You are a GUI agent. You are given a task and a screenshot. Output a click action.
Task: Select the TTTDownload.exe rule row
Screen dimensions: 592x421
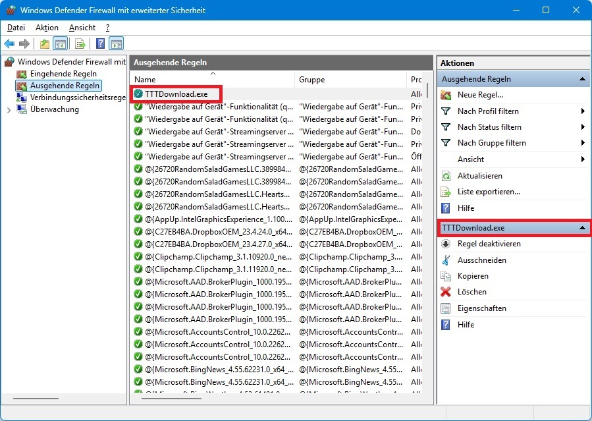tap(277, 94)
